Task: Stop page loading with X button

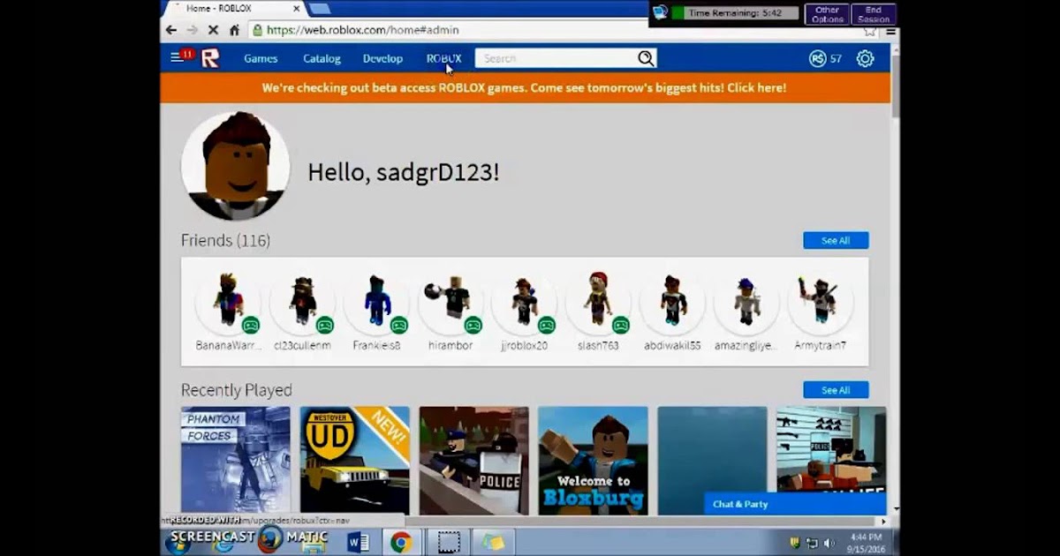Action: 213,30
